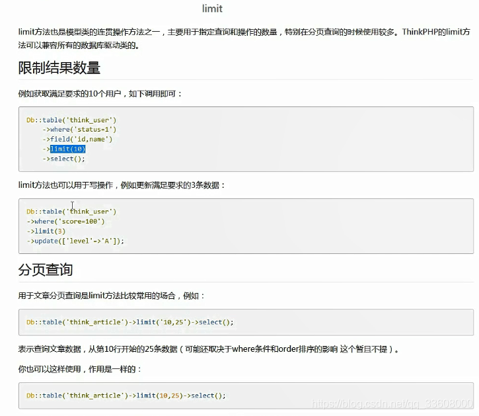Click the sentence 'limit方法也可以用于写操作'

(65, 185)
